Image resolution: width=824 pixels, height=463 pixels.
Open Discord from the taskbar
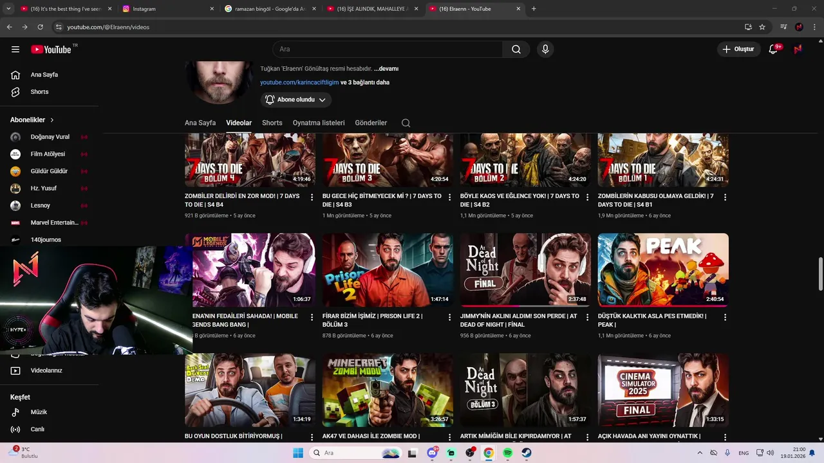click(x=433, y=453)
